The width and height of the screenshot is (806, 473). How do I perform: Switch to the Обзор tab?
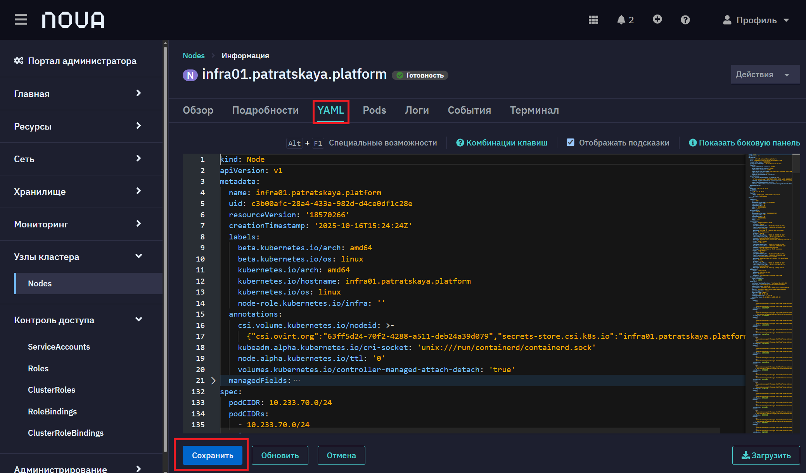(x=198, y=110)
